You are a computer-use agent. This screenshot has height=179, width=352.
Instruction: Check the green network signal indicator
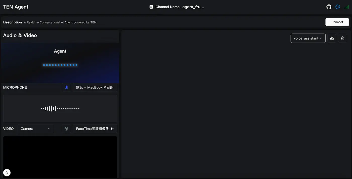(x=346, y=7)
